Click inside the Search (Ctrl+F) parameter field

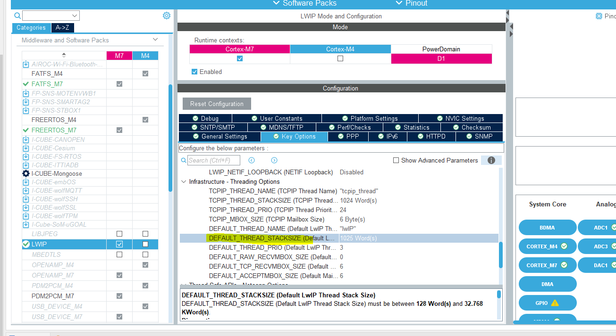pos(213,160)
